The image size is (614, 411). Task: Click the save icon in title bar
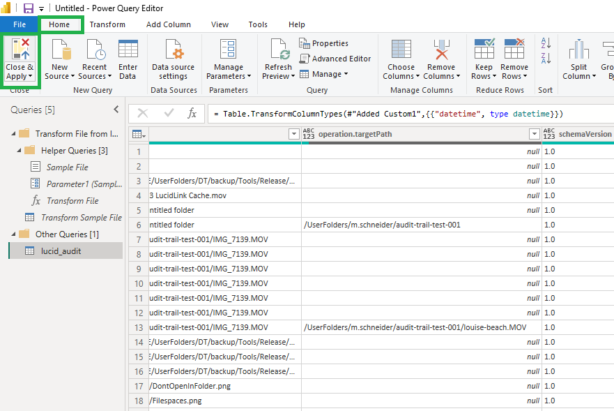tap(28, 8)
